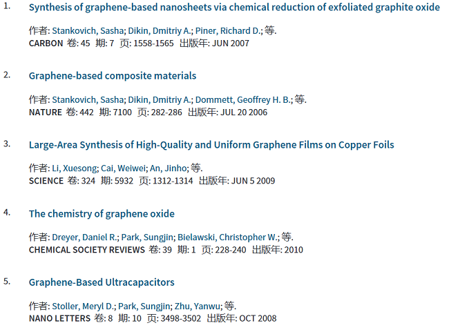
Task: Click author An, Jinho
Action: pos(168,168)
